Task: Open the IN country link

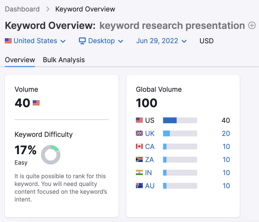Action: pyautogui.click(x=148, y=173)
